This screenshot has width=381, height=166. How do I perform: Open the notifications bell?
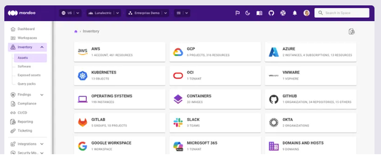pyautogui.click(x=295, y=13)
